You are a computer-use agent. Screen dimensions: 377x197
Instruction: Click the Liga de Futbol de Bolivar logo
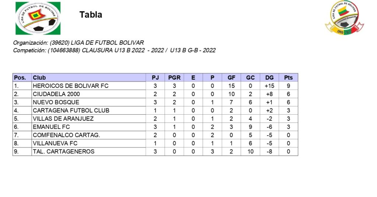(x=38, y=18)
